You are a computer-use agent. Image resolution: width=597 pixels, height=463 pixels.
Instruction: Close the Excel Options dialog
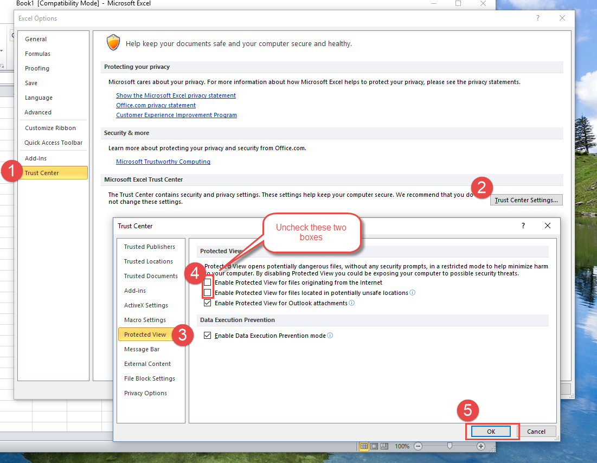(562, 18)
